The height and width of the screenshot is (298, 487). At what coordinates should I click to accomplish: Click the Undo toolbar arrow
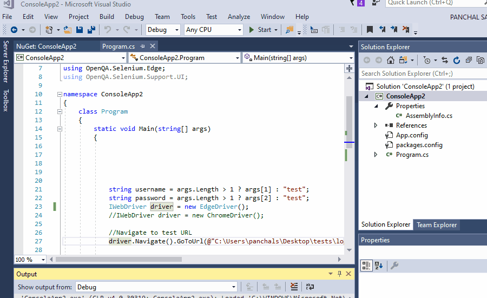coord(108,30)
